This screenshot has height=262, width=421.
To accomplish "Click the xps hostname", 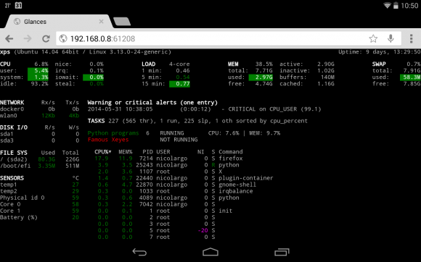I will pos(5,52).
